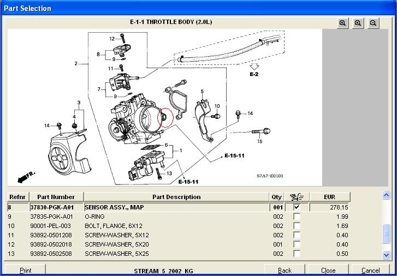The height and width of the screenshot is (276, 397).
Task: Click the Qty column header
Action: (276, 197)
